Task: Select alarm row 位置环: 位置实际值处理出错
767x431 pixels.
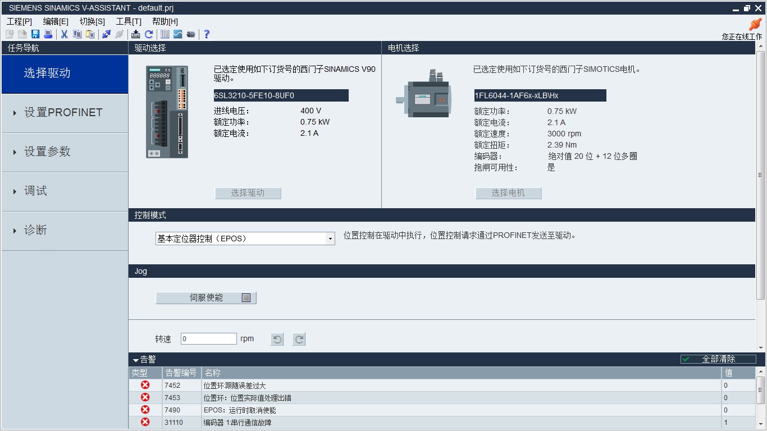Action: (442, 398)
